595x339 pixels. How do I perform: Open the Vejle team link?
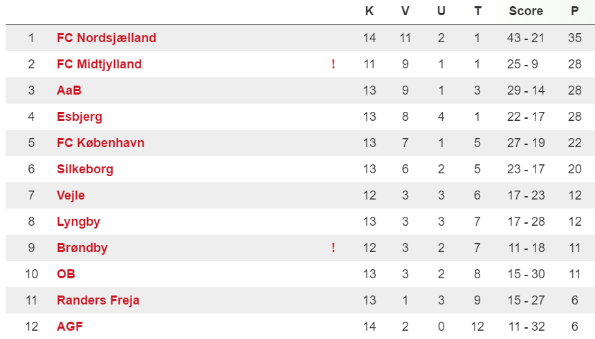click(71, 195)
